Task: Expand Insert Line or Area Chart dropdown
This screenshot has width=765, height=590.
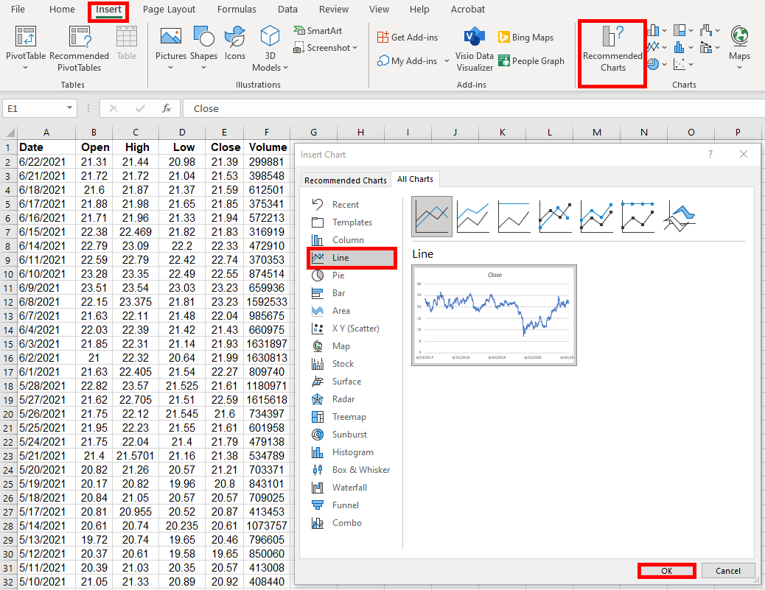Action: click(664, 47)
